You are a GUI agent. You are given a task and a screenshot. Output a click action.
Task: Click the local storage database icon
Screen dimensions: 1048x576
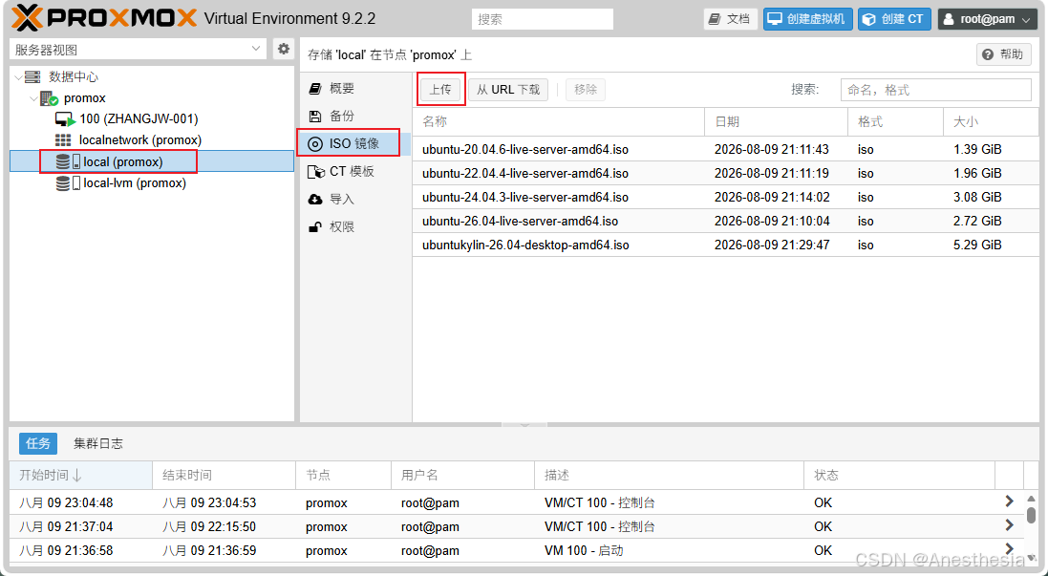point(63,161)
